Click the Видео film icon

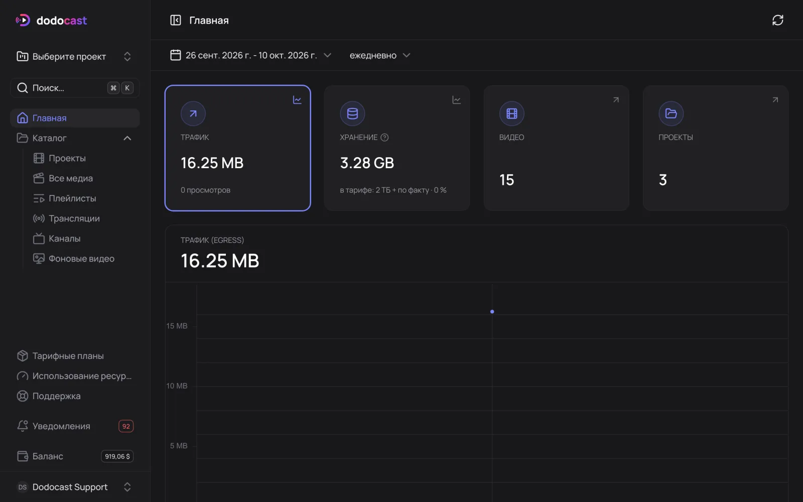point(512,113)
